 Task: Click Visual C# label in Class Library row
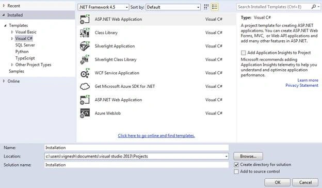pos(214,33)
